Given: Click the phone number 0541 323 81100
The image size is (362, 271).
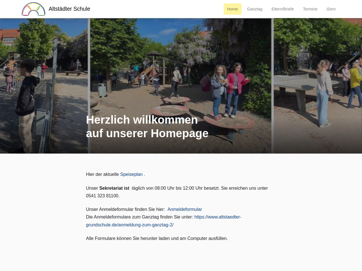Looking at the screenshot, I should point(102,196).
